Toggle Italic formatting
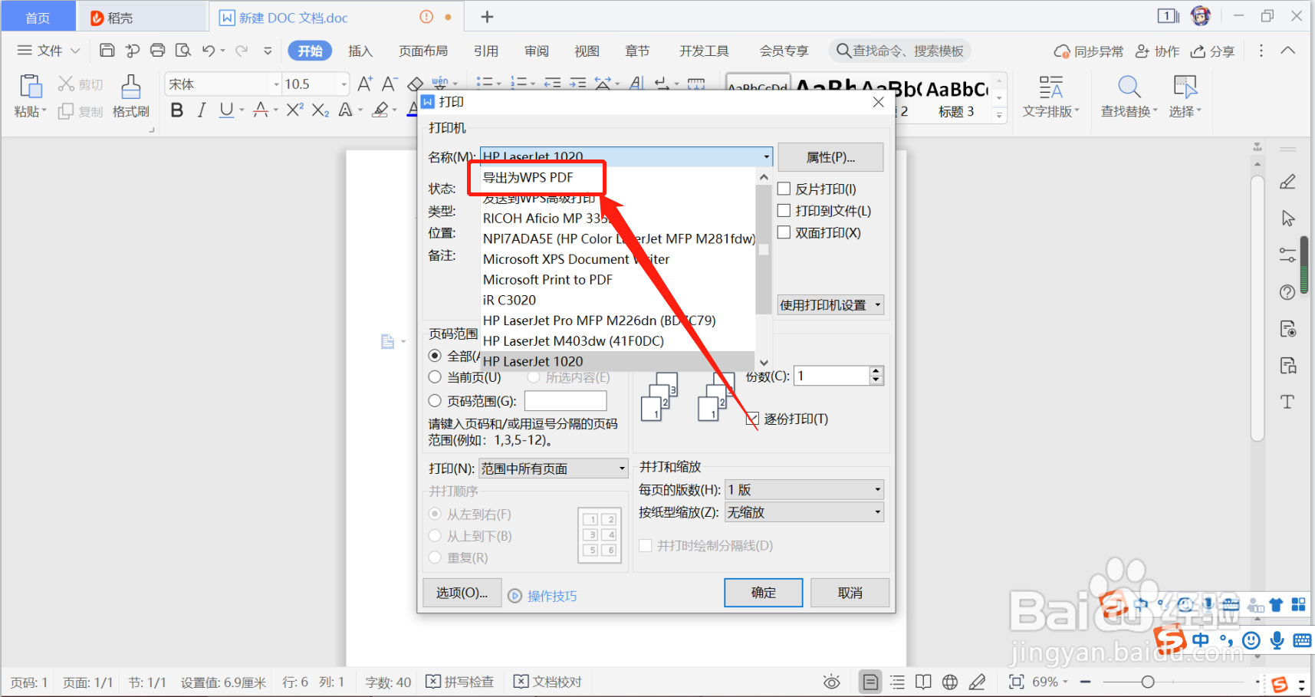 pyautogui.click(x=201, y=110)
